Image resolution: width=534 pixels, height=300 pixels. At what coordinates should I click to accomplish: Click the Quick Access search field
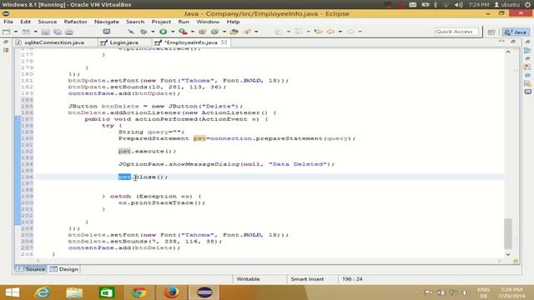pos(456,32)
